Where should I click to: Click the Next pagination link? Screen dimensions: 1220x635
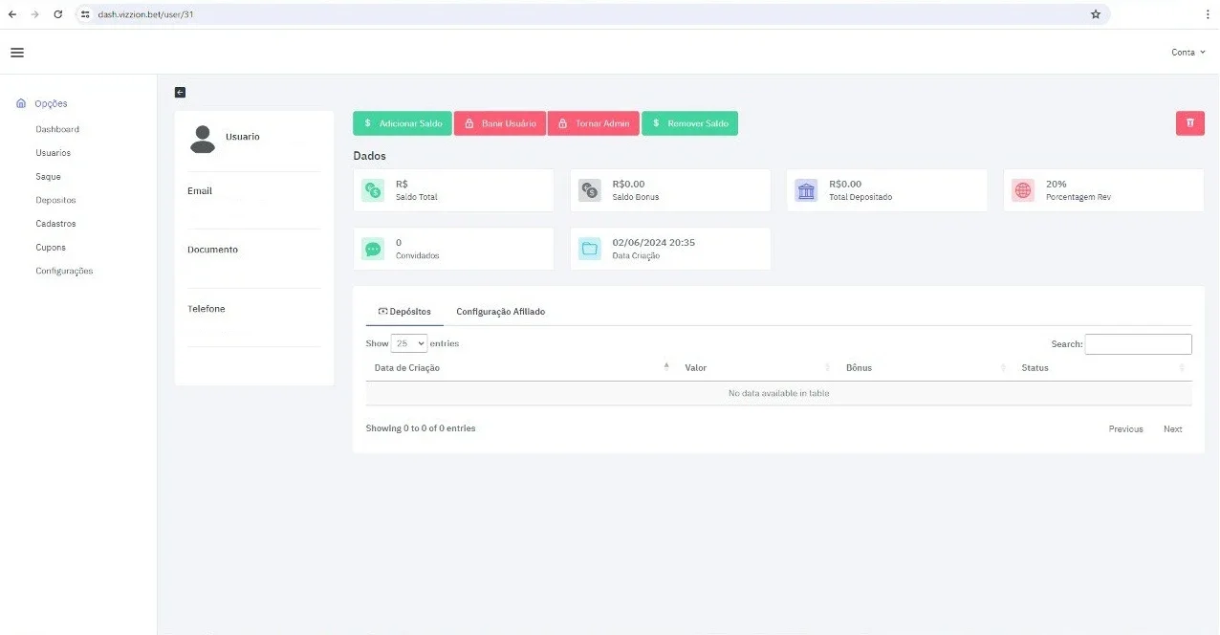pos(1172,429)
